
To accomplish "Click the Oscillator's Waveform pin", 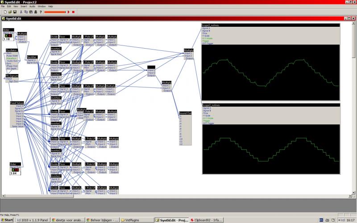I will (12, 58).
